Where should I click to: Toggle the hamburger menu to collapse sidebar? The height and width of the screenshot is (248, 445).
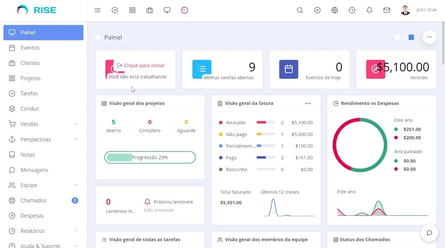coord(98,10)
